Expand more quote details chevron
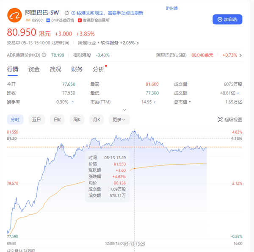254x252 pixels. (x=124, y=110)
